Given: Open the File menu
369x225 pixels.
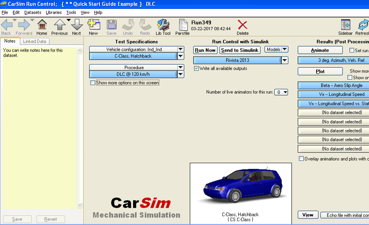Looking at the screenshot, I should [x=5, y=13].
